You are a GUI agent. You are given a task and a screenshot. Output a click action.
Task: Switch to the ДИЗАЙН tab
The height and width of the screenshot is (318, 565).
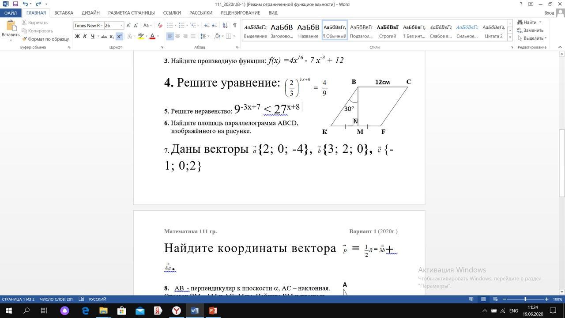pos(90,13)
